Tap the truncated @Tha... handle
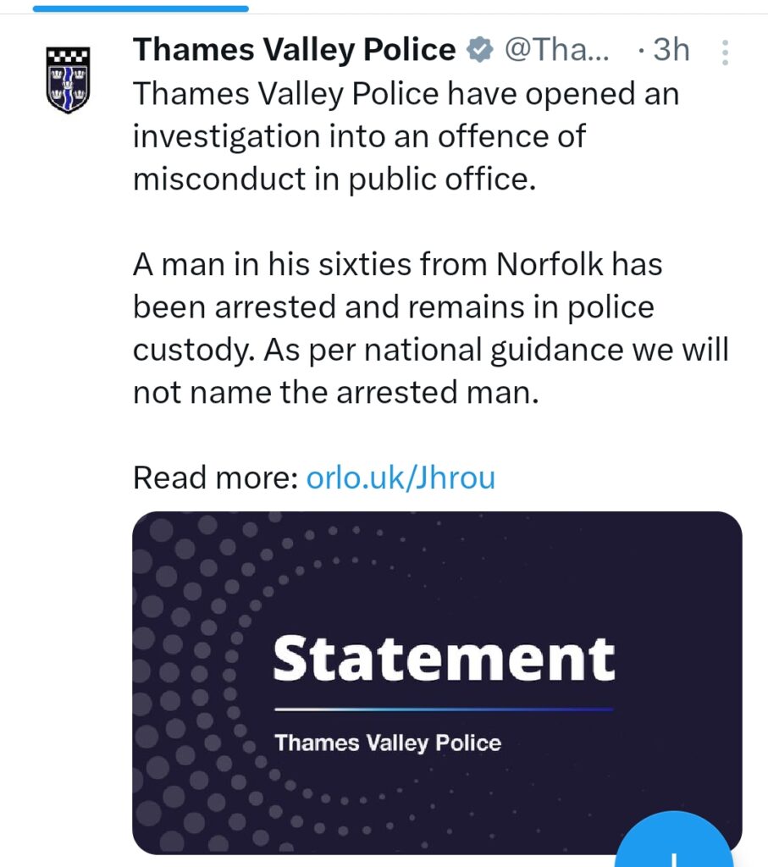 click(x=555, y=51)
